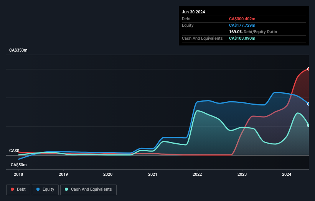
Task: Click the Equity label in tooltip
Action: pos(188,25)
